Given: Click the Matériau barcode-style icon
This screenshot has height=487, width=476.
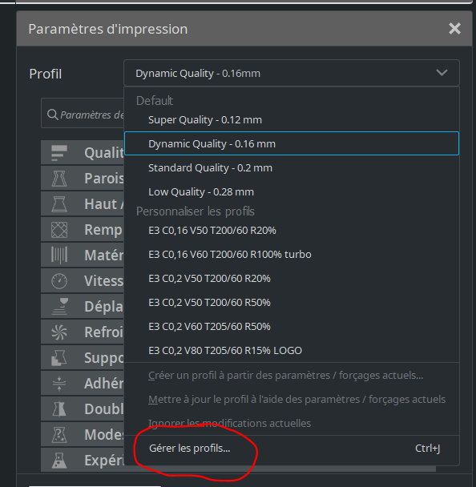Looking at the screenshot, I should tap(59, 256).
